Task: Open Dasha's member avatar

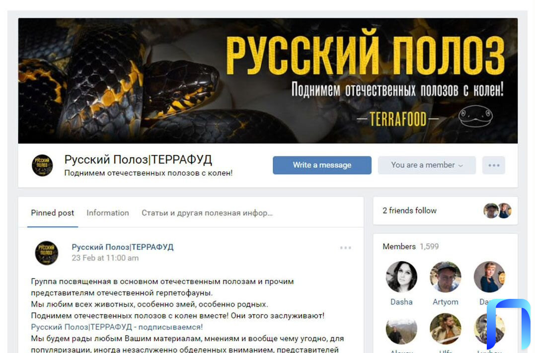Action: 401,277
